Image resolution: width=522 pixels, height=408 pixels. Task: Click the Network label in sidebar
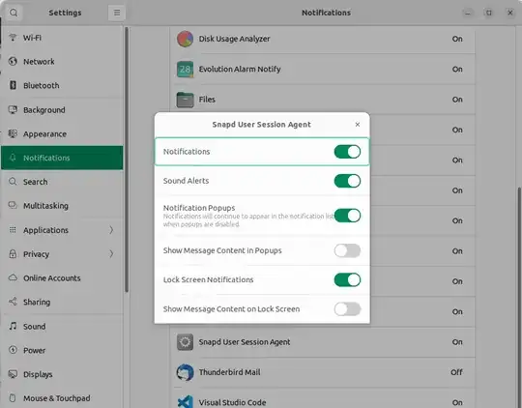click(x=39, y=62)
